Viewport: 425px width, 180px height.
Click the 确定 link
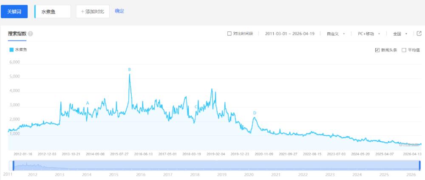pos(119,11)
